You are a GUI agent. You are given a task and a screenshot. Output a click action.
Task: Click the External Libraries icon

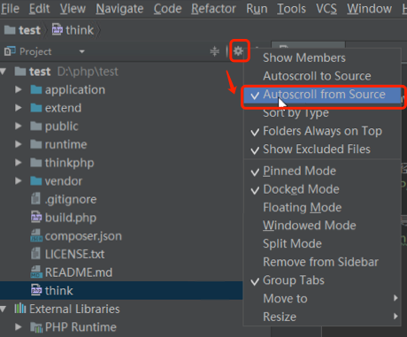pyautogui.click(x=20, y=309)
